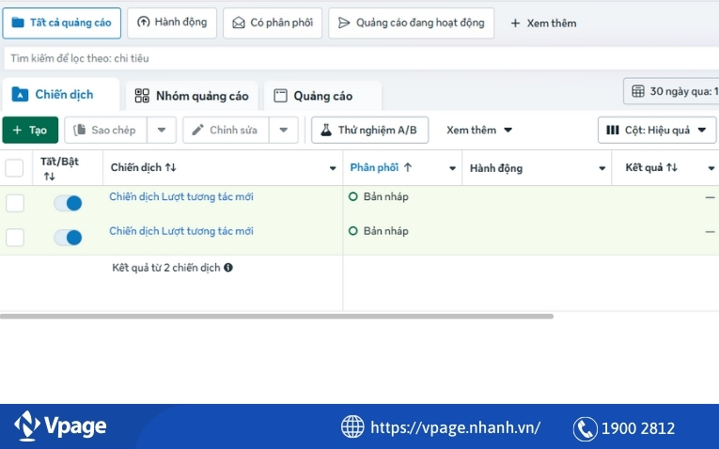The width and height of the screenshot is (719, 449).
Task: Open first 'Chiến dịch Lượt tương tác mới' link
Action: [181, 196]
